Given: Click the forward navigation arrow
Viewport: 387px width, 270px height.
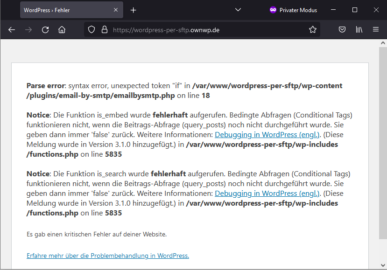Looking at the screenshot, I should 28,30.
